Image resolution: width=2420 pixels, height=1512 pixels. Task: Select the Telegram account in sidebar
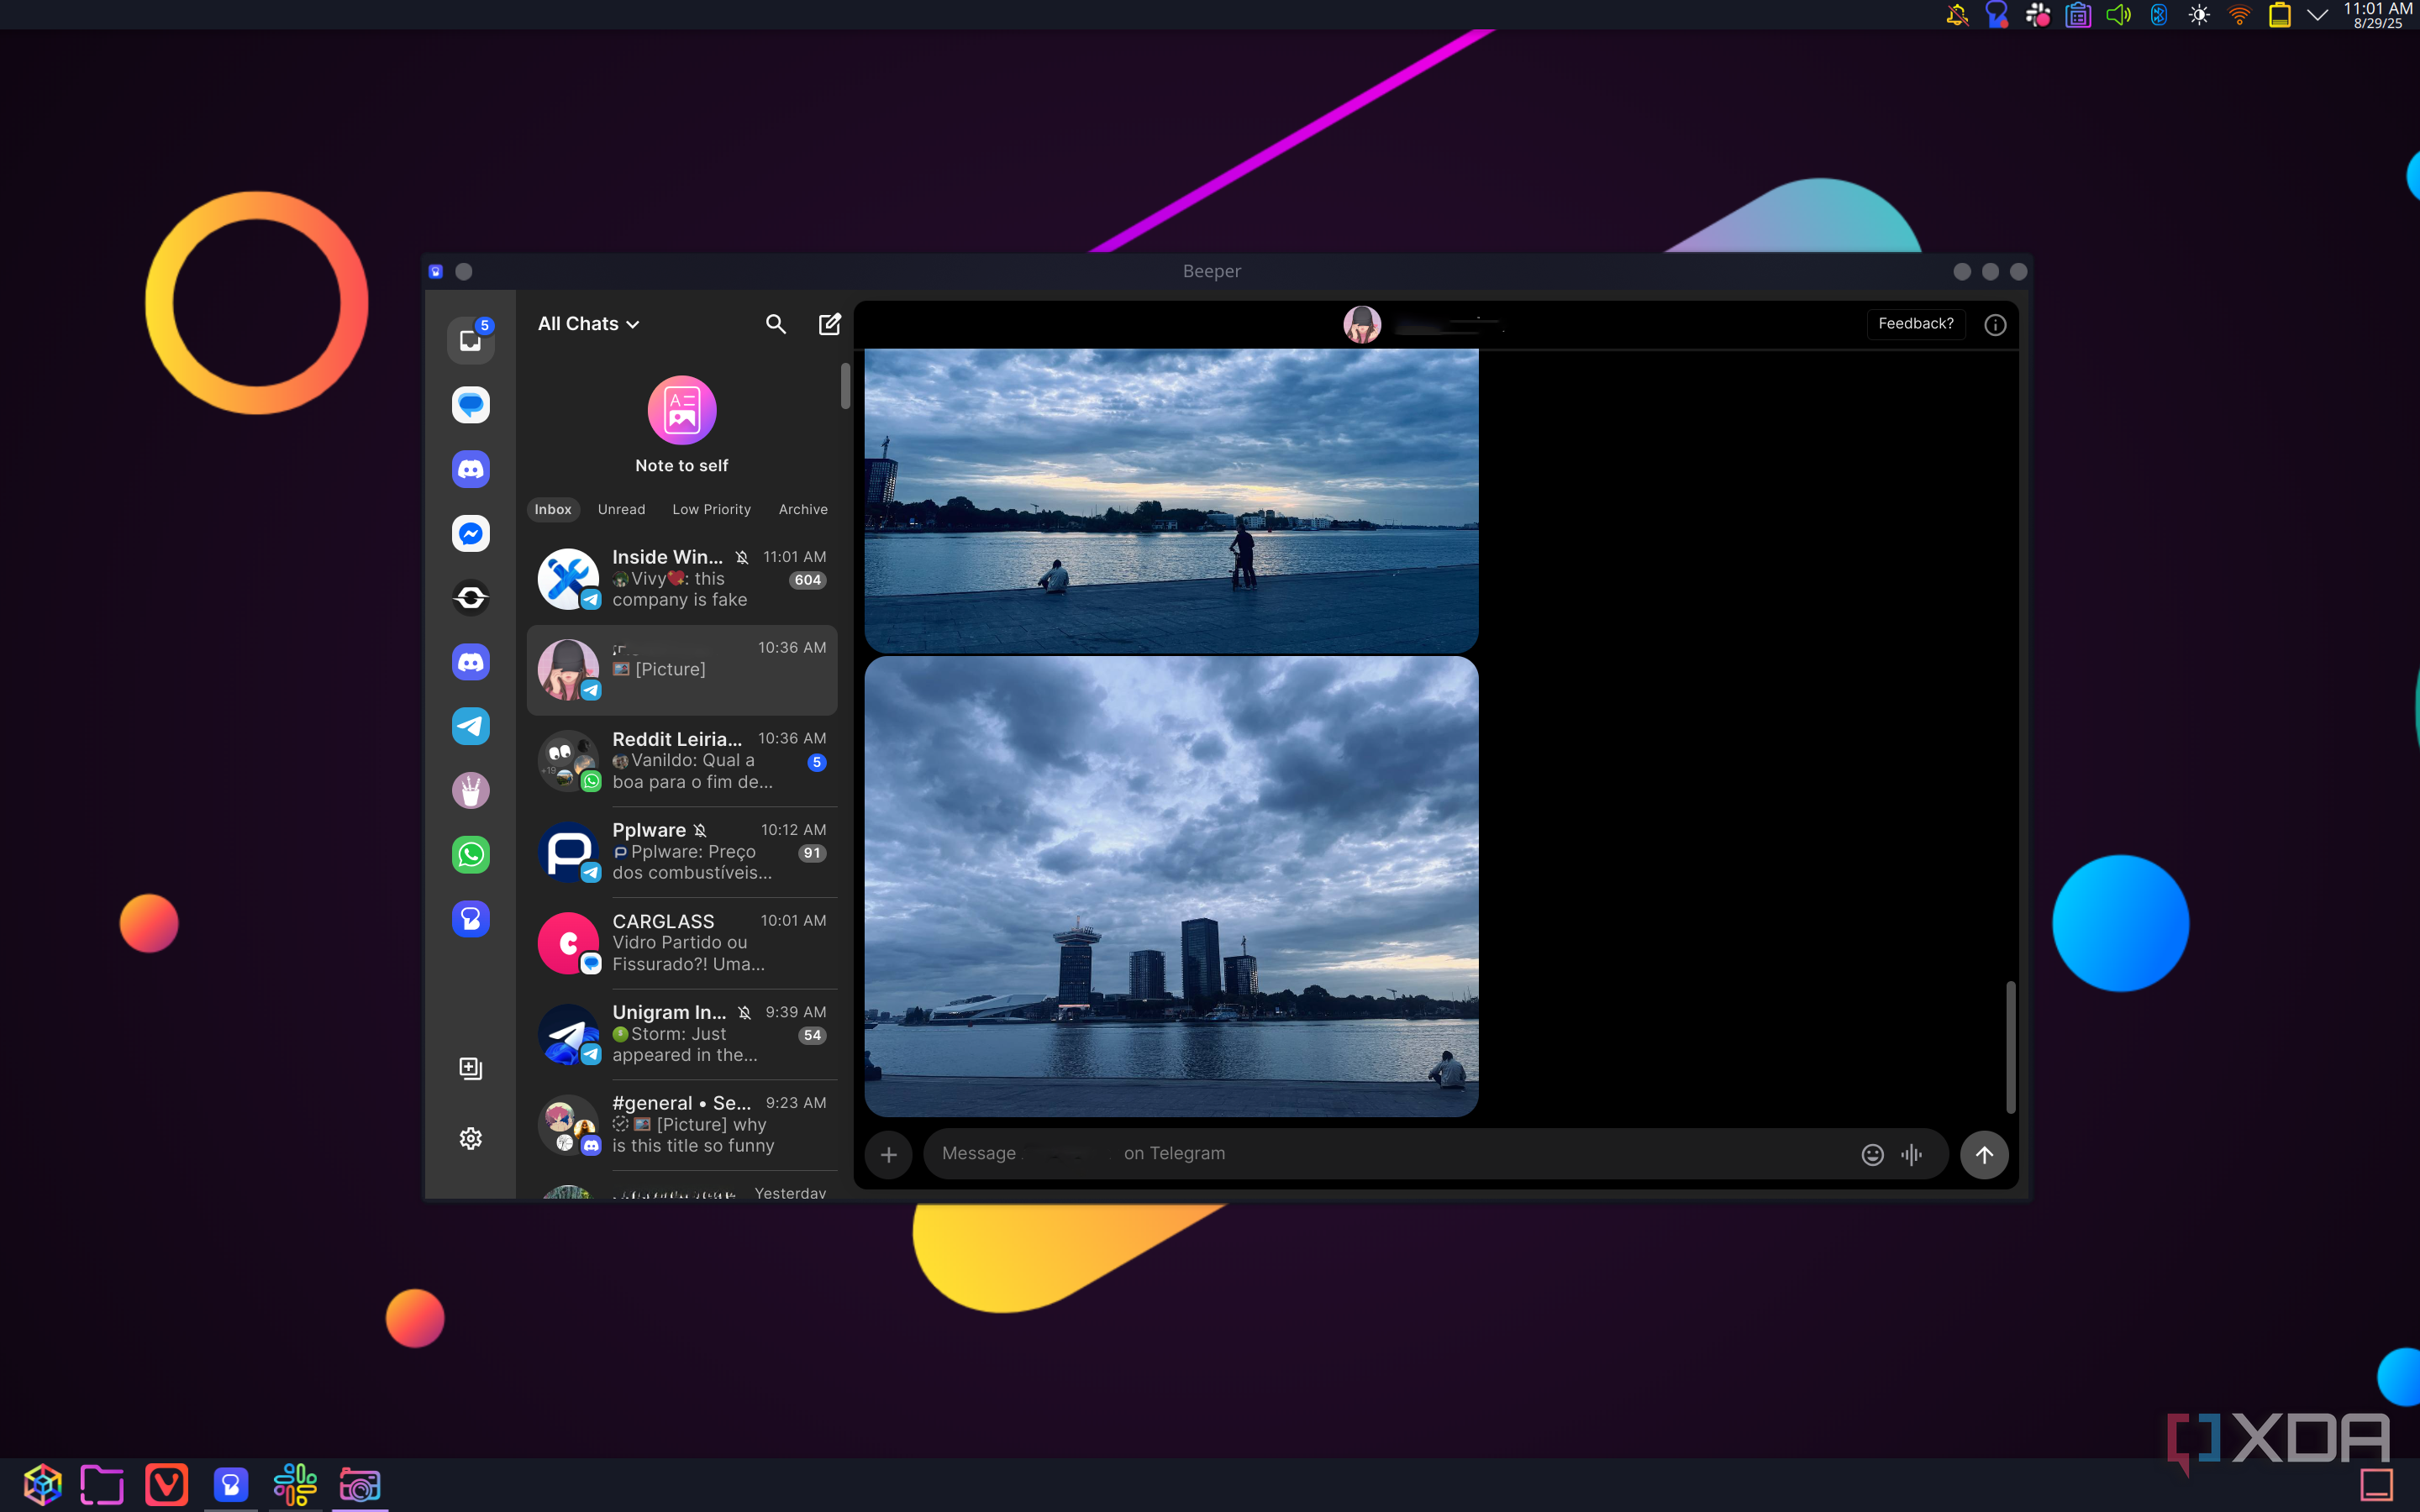coord(470,726)
